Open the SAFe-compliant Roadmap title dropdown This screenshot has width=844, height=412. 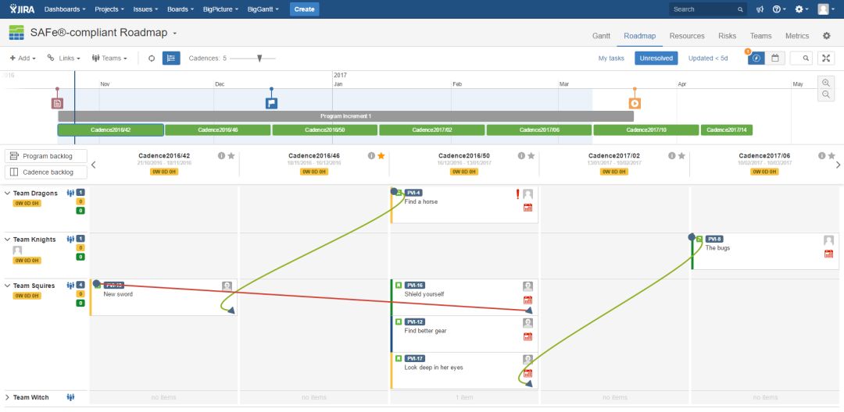174,34
